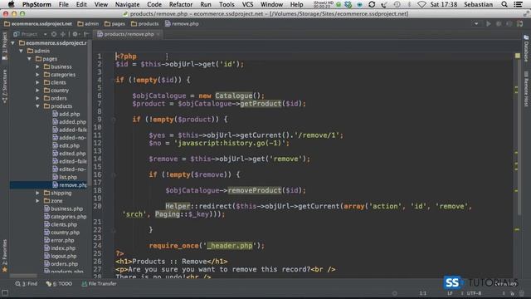Select error.php in project tree
Screen dimensions: 531x299
point(59,240)
